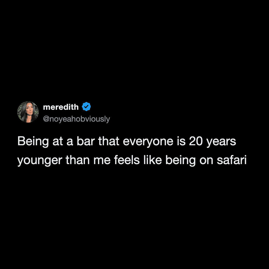Click the word safari in the tweet
Image resolution: width=269 pixels, height=269 pixels.
(x=232, y=160)
